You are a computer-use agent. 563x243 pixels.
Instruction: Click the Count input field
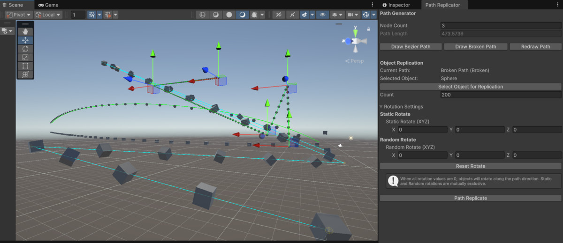coord(501,95)
